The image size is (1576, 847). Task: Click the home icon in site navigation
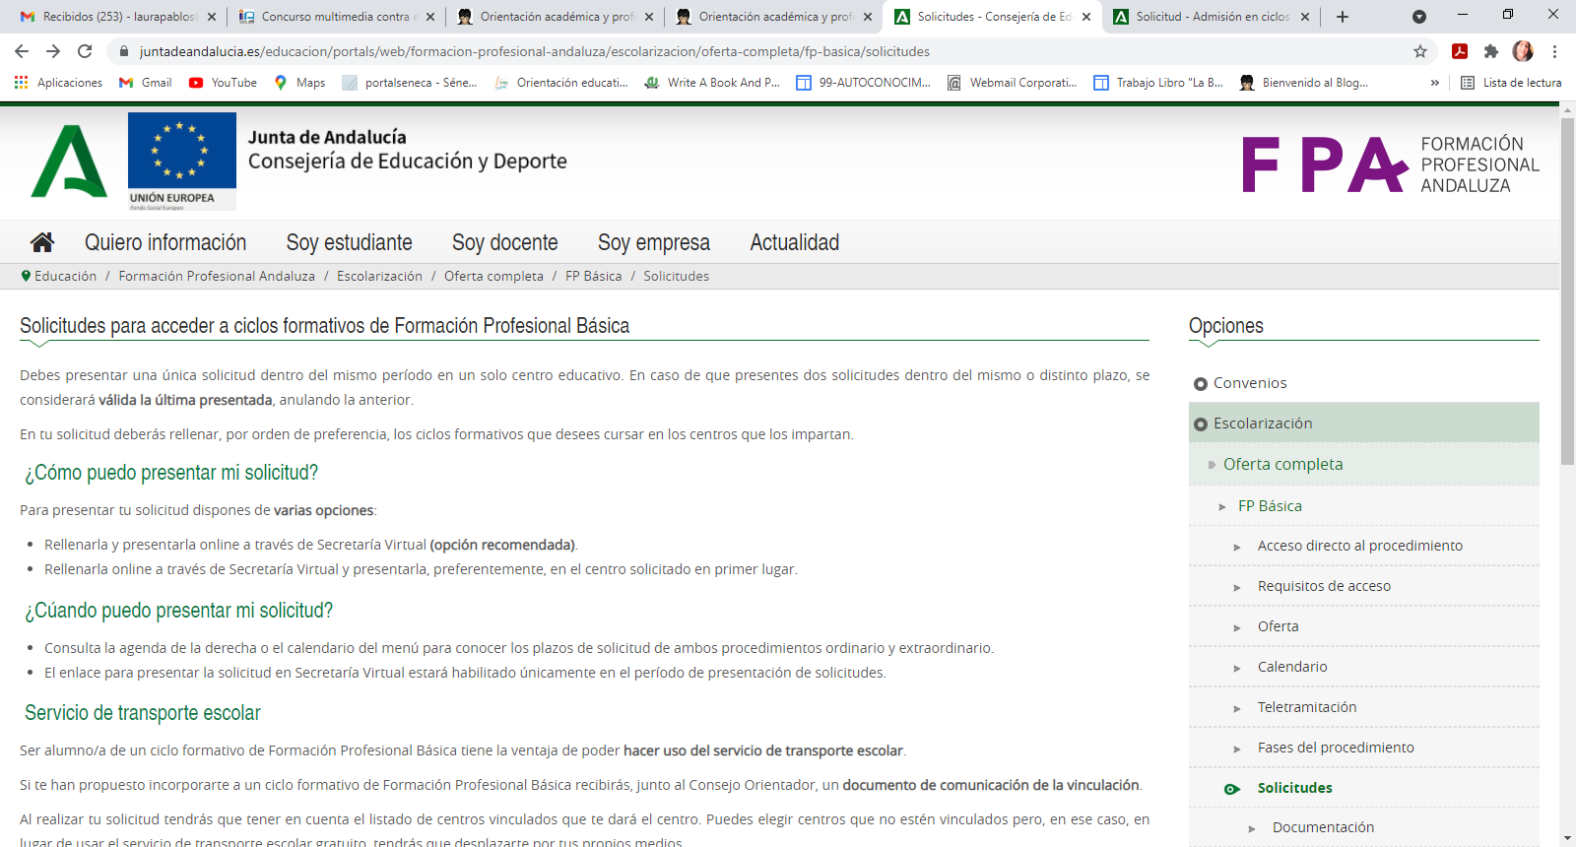pyautogui.click(x=42, y=242)
